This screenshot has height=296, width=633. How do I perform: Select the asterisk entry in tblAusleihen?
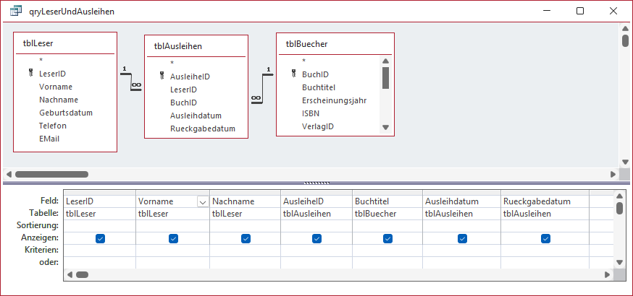click(172, 63)
